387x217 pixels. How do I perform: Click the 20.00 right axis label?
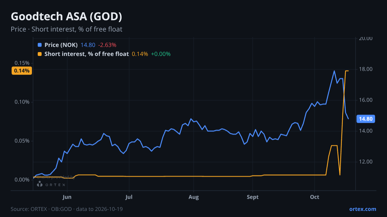point(366,38)
